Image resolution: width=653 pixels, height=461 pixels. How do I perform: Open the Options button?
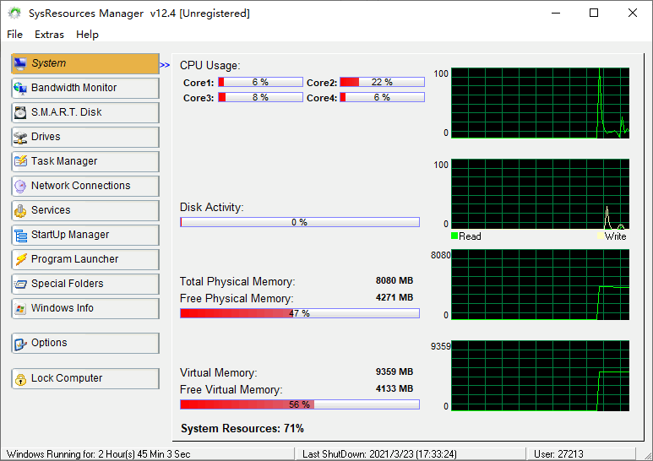84,343
